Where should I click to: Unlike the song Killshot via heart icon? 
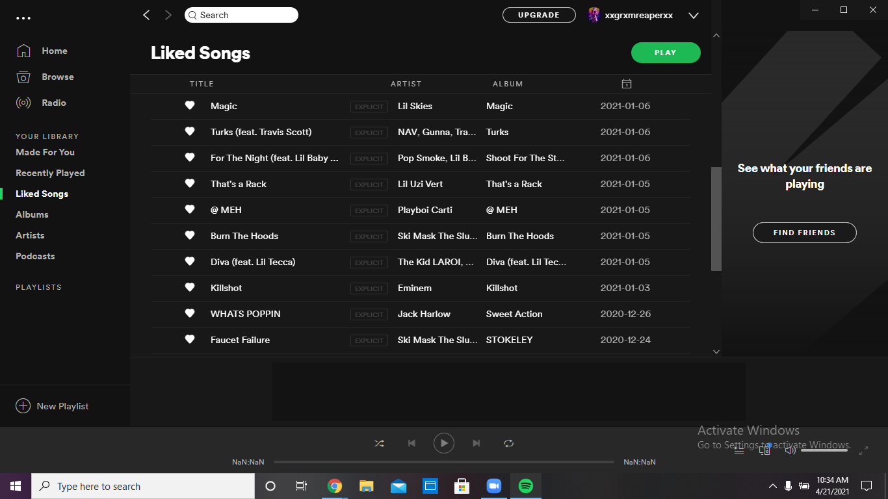[x=190, y=287]
